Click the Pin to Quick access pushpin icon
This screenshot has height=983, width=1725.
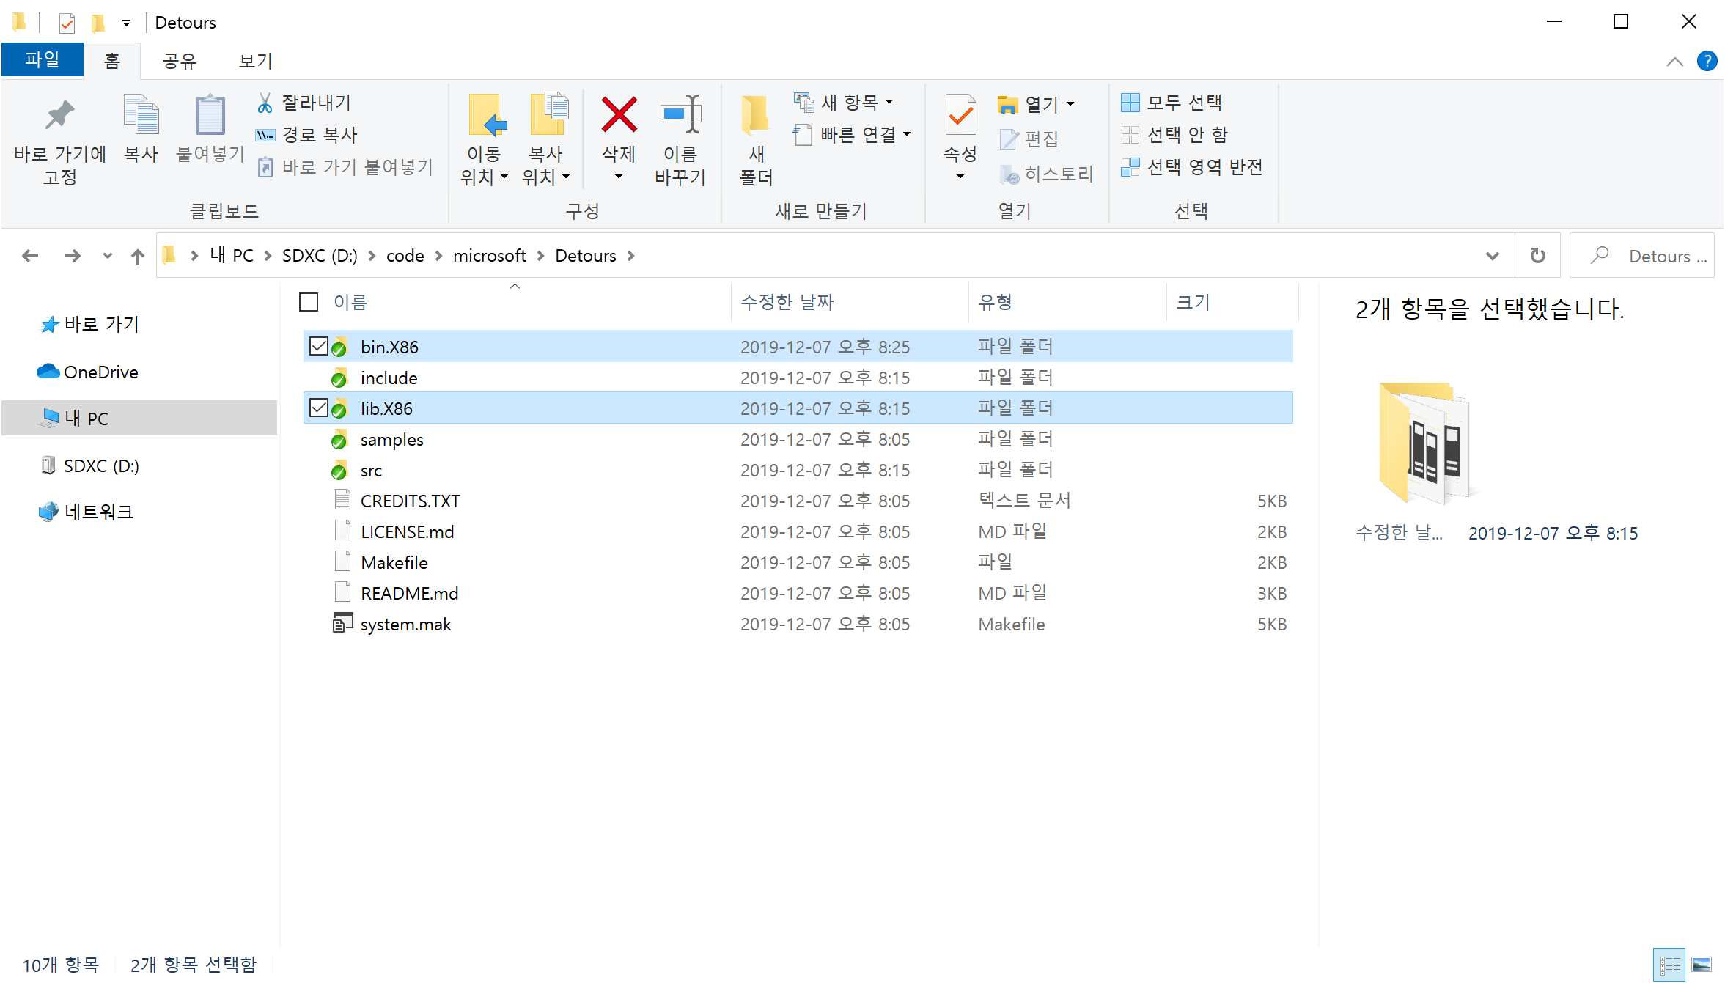pos(59,116)
